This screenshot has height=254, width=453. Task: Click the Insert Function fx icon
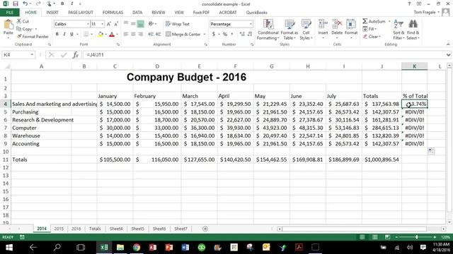click(76, 55)
